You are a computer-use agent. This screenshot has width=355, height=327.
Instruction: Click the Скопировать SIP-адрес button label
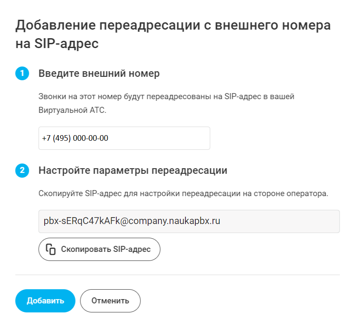[106, 249]
